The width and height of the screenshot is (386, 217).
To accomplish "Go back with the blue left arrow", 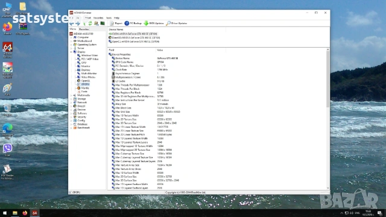I will 72,24.
